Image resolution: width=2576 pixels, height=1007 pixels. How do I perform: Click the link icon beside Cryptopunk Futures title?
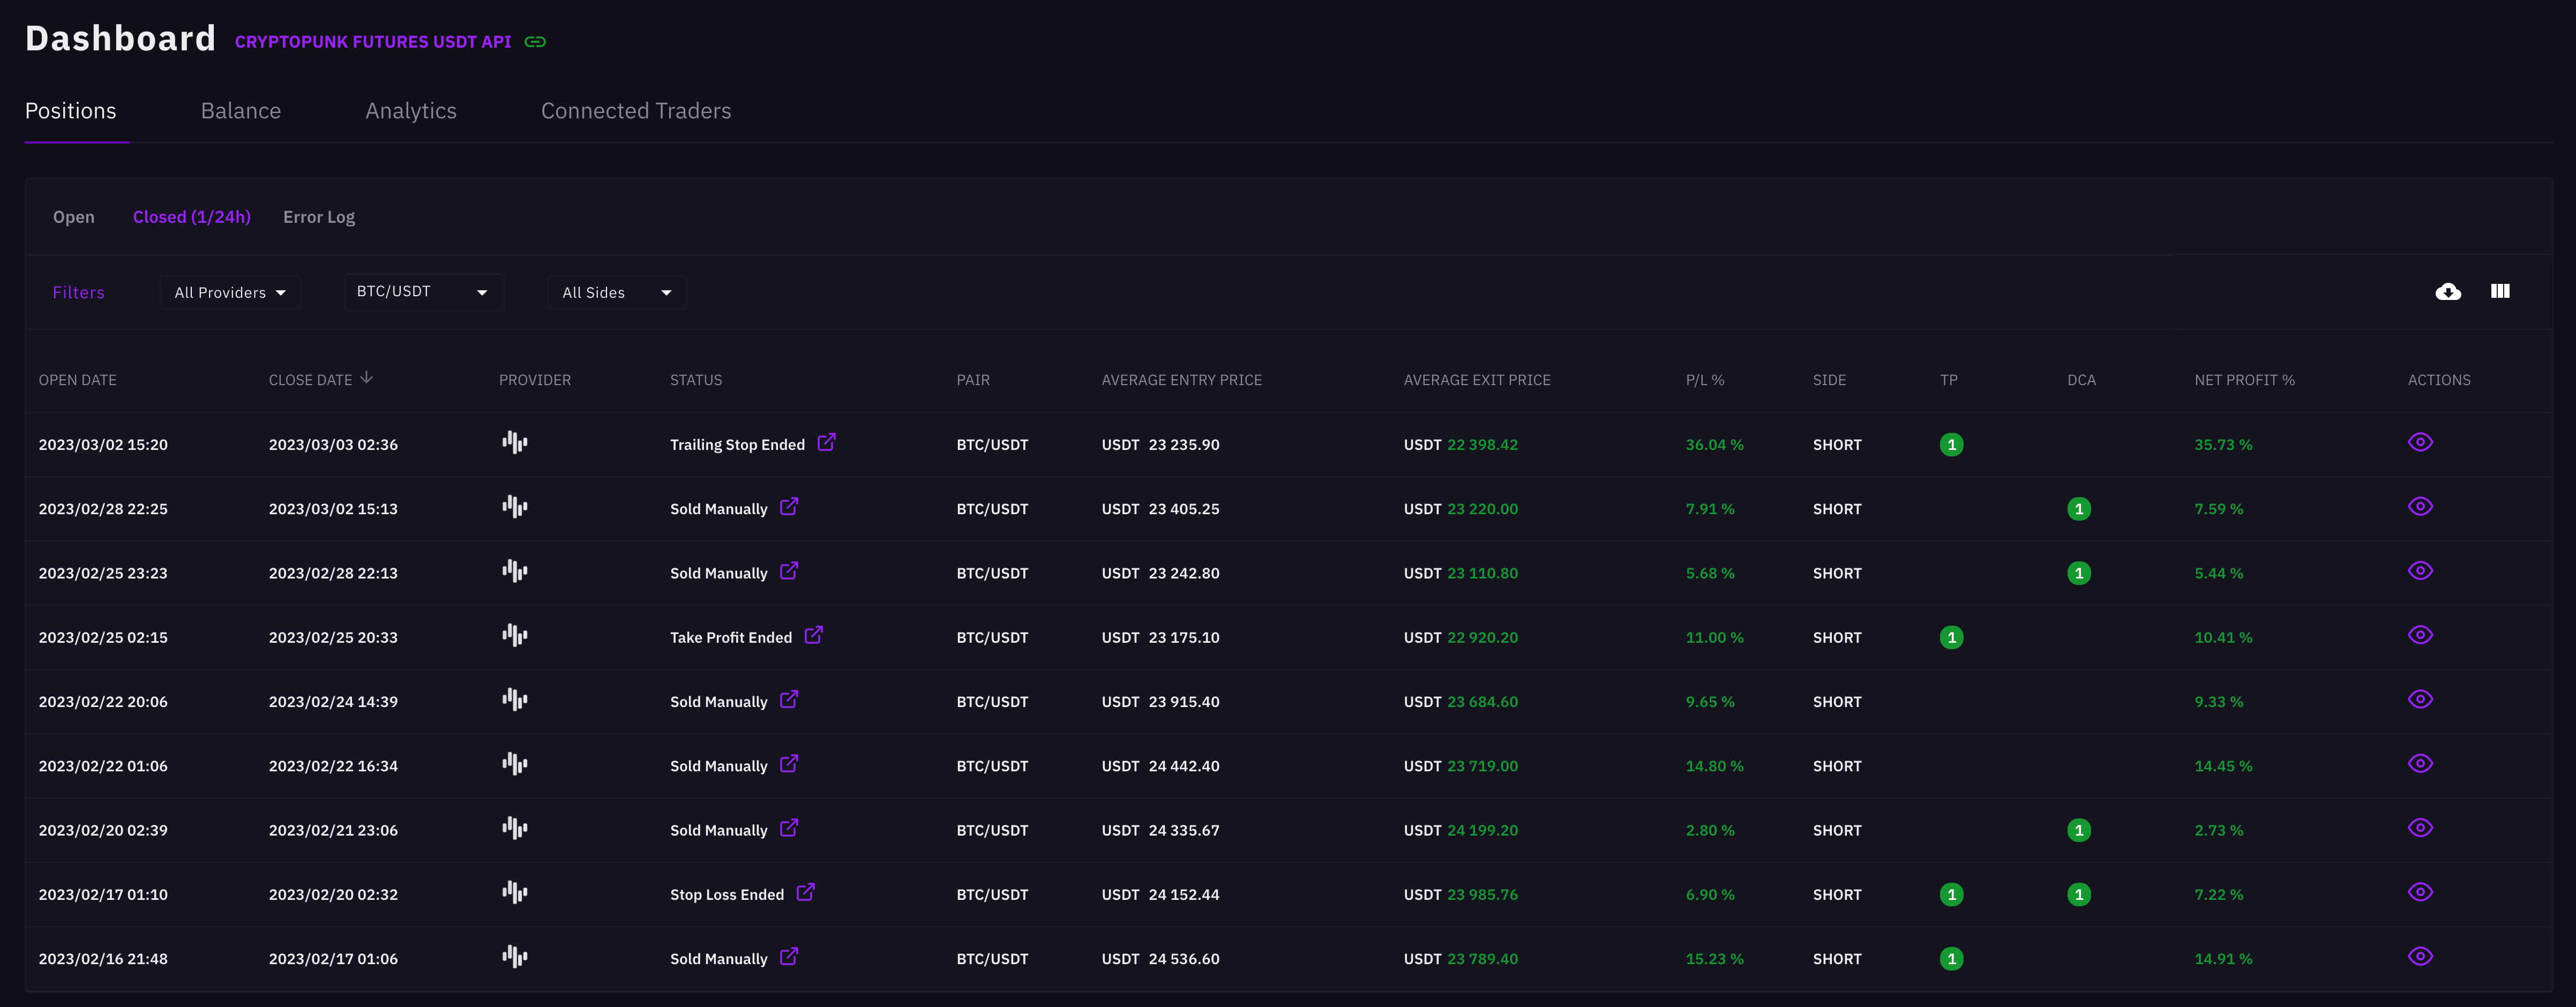pos(535,42)
